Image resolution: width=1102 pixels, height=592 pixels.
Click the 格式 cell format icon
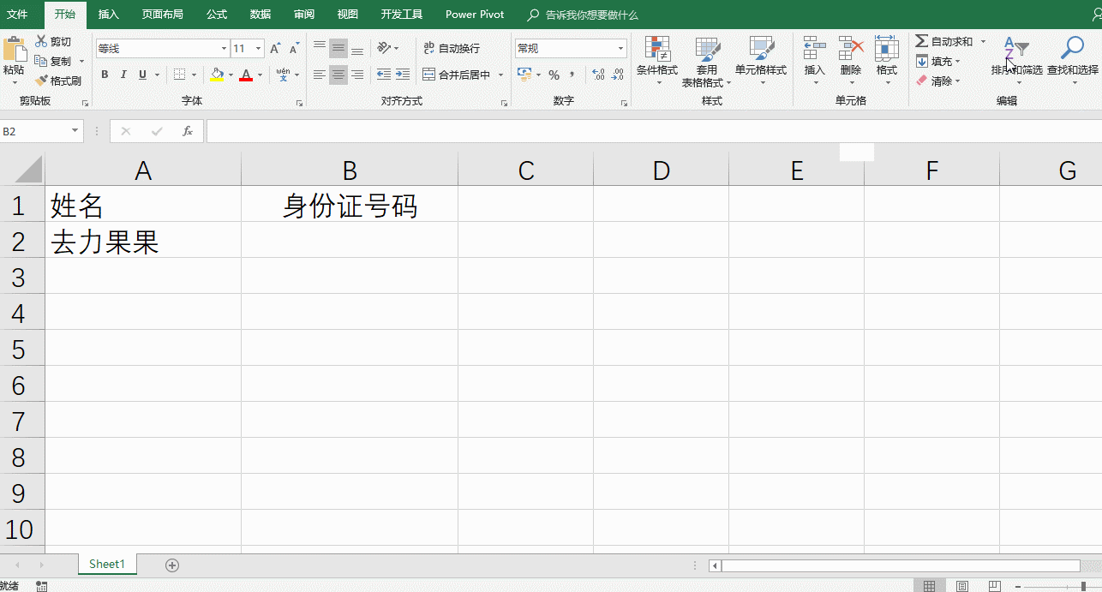886,48
